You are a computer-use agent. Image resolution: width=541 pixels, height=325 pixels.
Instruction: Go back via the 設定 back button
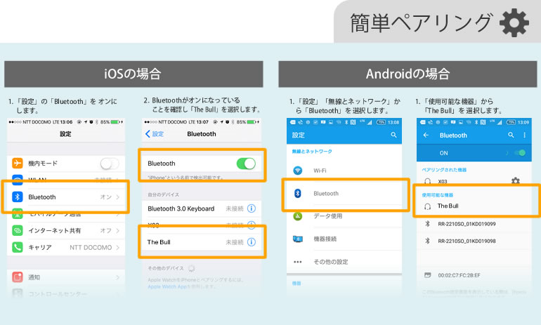click(x=155, y=134)
